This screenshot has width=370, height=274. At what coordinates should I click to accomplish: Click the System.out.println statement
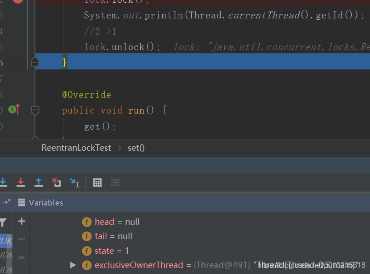pos(224,15)
